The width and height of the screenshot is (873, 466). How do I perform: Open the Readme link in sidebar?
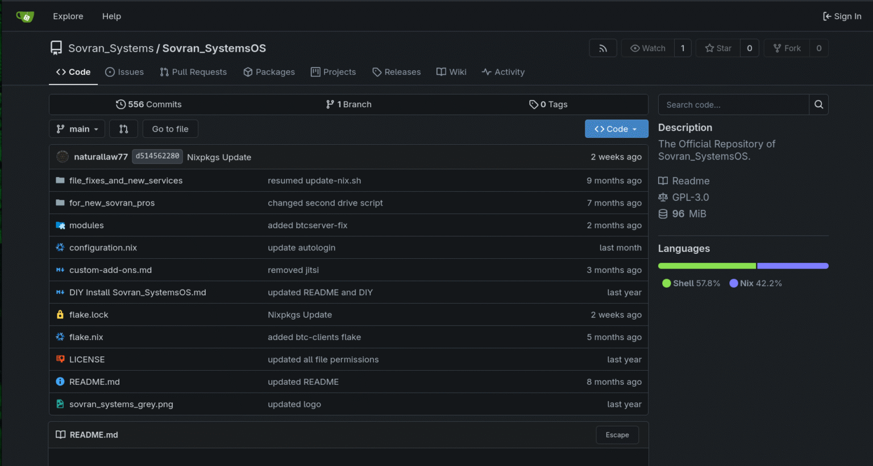[684, 181]
